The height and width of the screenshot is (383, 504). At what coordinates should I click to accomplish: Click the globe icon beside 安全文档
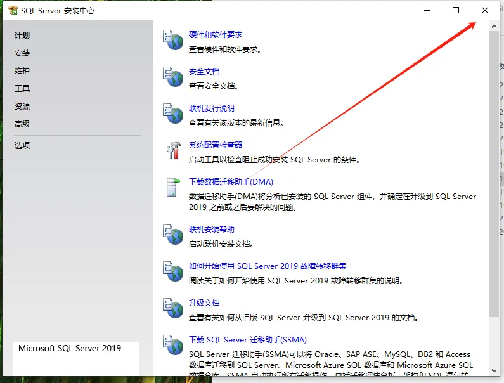pyautogui.click(x=173, y=77)
